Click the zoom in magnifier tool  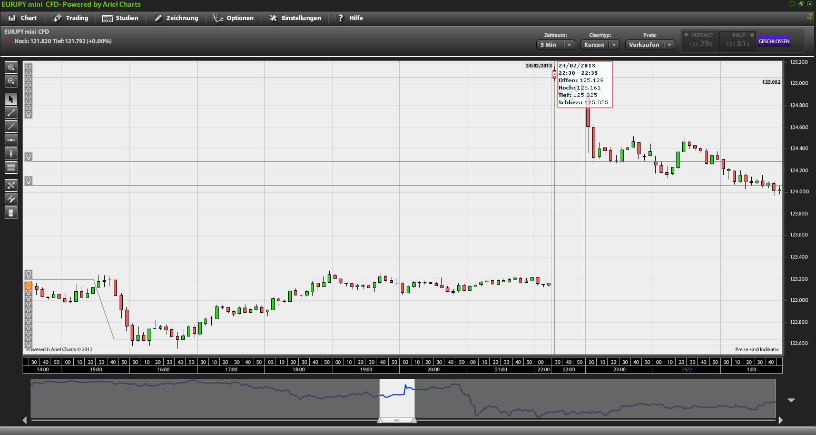11,67
